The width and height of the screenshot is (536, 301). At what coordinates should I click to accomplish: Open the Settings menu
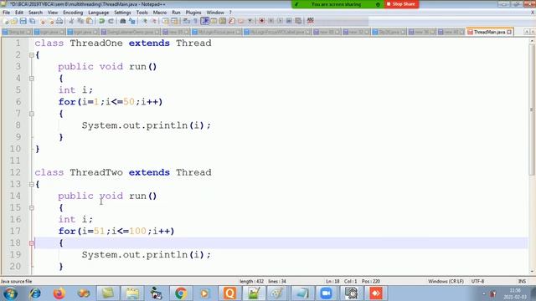(x=122, y=13)
